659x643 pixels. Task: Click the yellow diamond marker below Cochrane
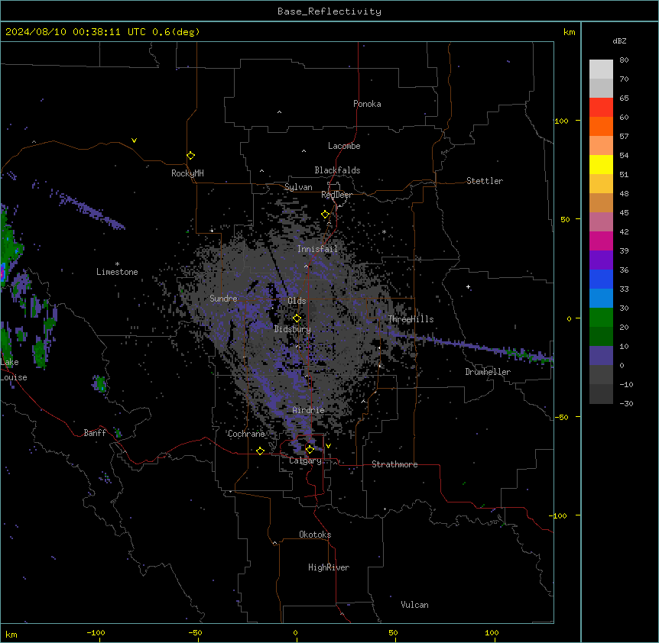(260, 451)
